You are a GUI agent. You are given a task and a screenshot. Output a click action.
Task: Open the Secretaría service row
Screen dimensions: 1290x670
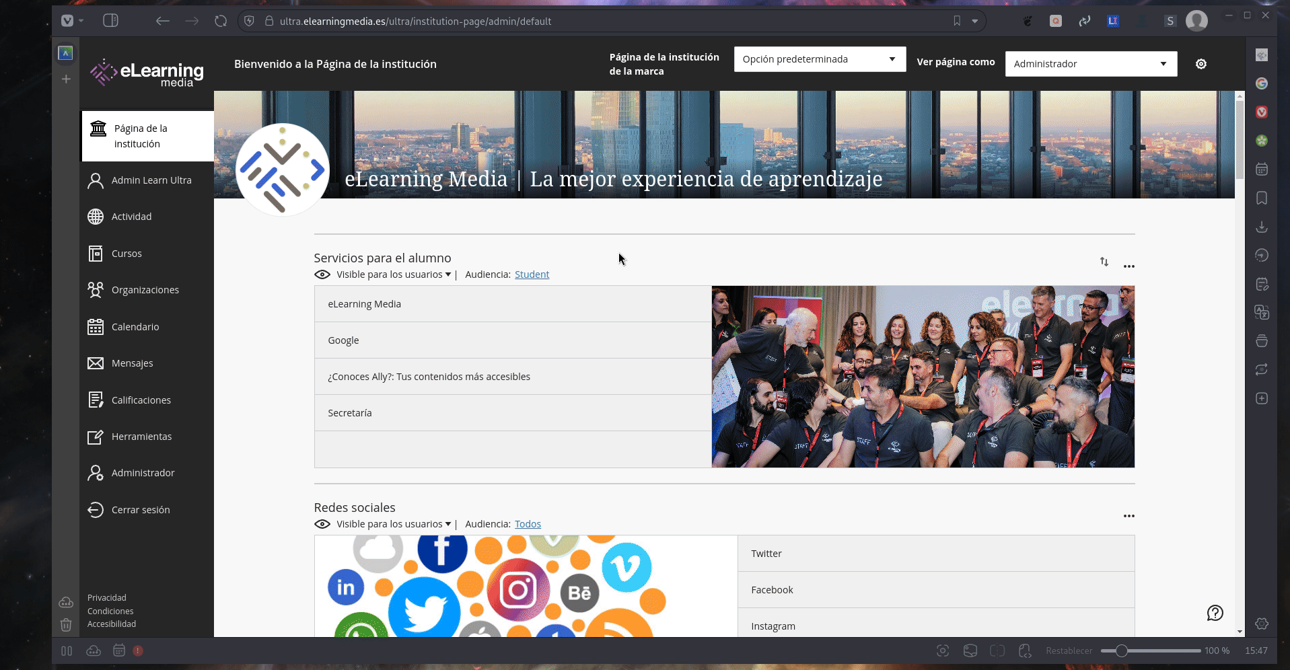coord(513,413)
